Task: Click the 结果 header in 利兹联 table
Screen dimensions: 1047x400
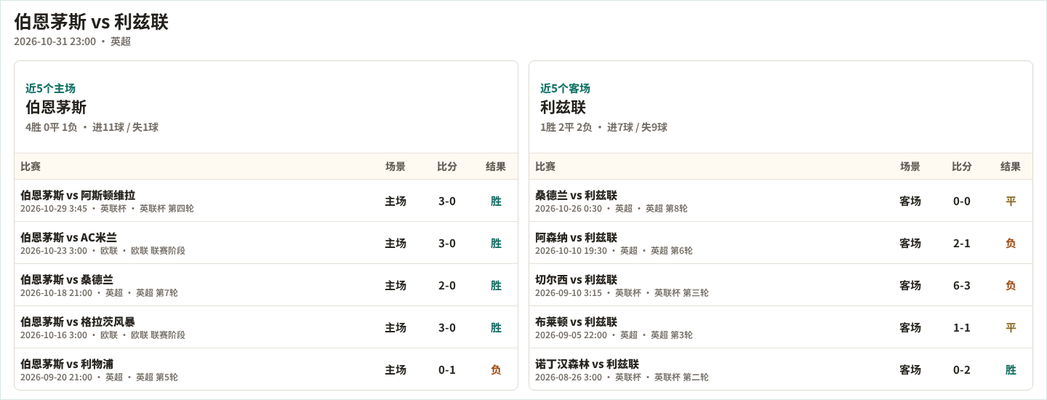Action: (1011, 167)
